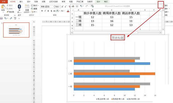Click the 文件 (File) button
This screenshot has width=173, height=103.
click(4, 2)
